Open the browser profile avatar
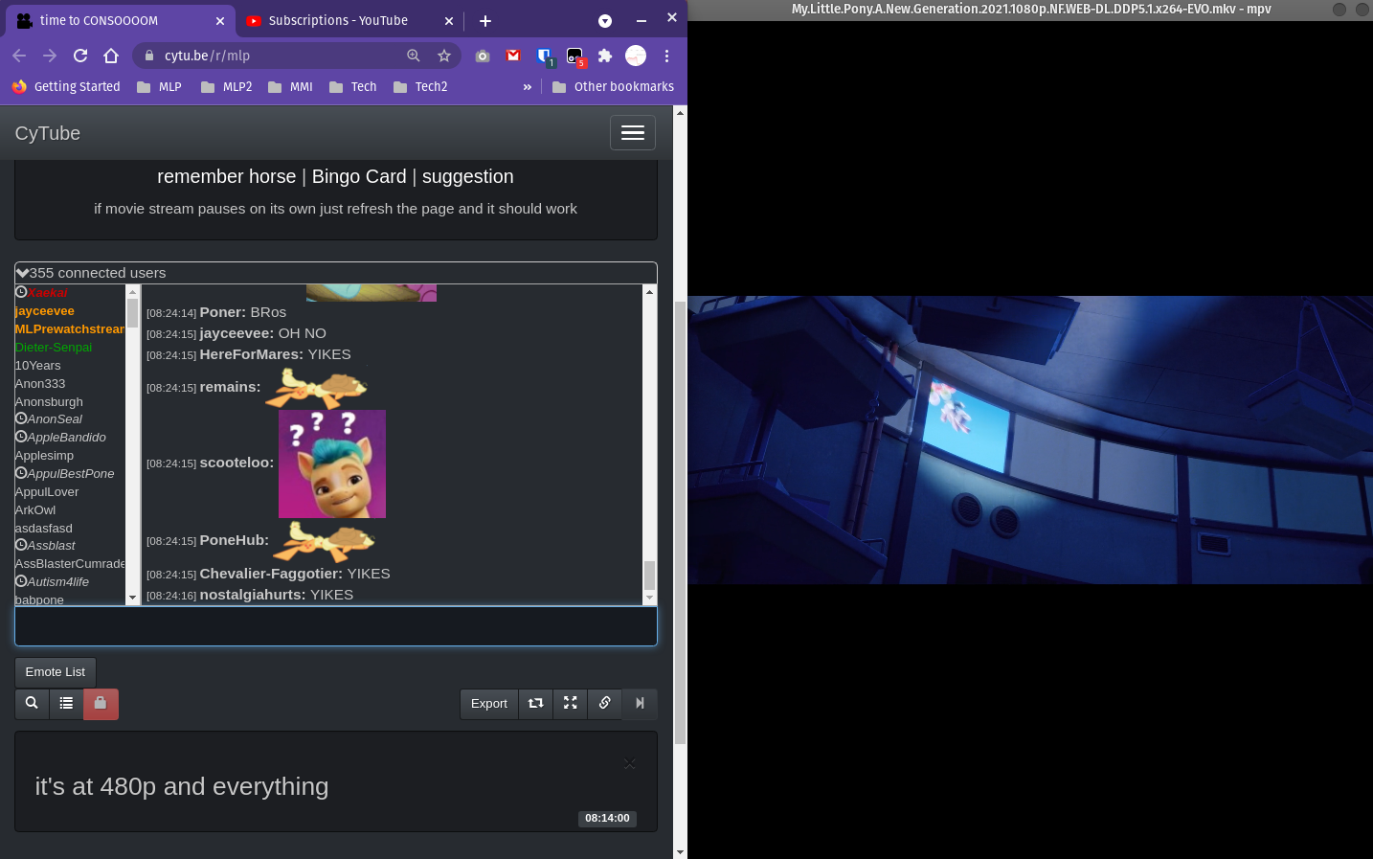 coord(636,56)
